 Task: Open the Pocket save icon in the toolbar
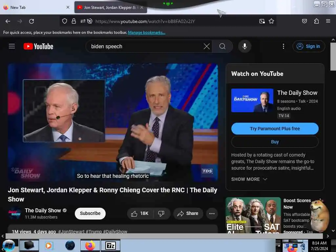(304, 21)
